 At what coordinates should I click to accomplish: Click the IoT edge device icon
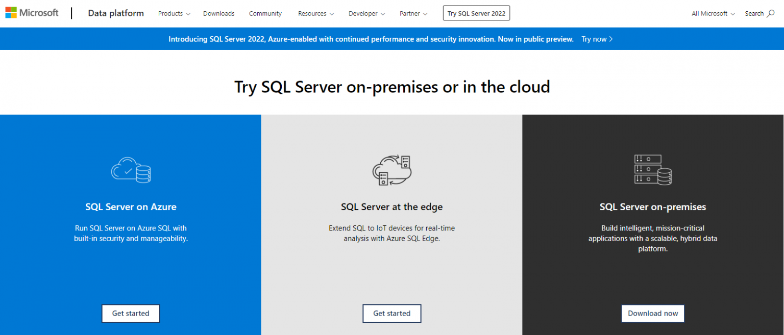click(391, 170)
